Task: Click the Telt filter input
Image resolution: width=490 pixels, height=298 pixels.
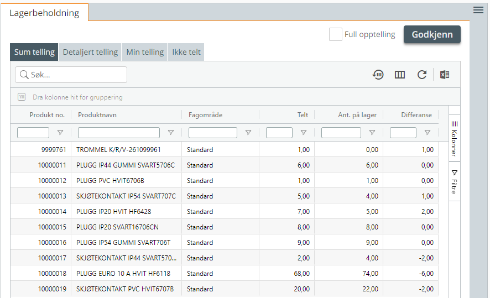Action: pyautogui.click(x=279, y=133)
